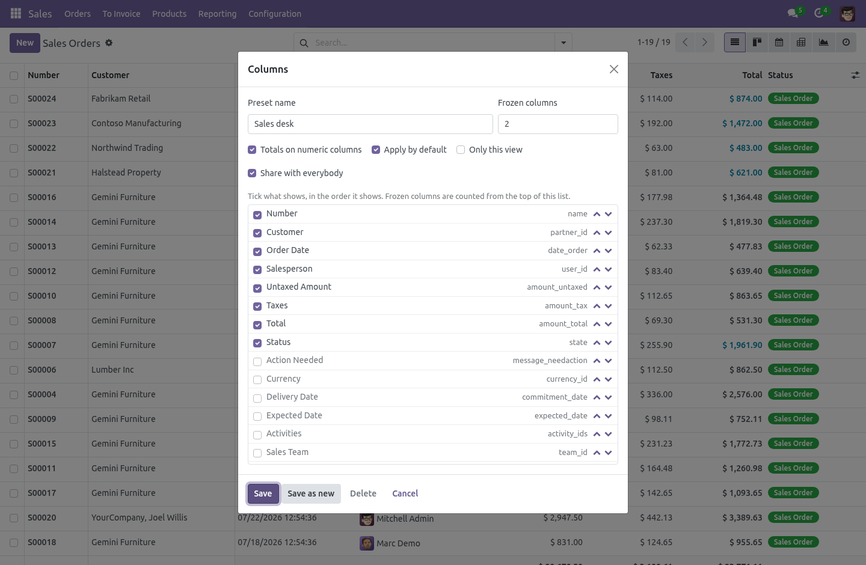
Task: Delete the column preset
Action: tap(363, 493)
